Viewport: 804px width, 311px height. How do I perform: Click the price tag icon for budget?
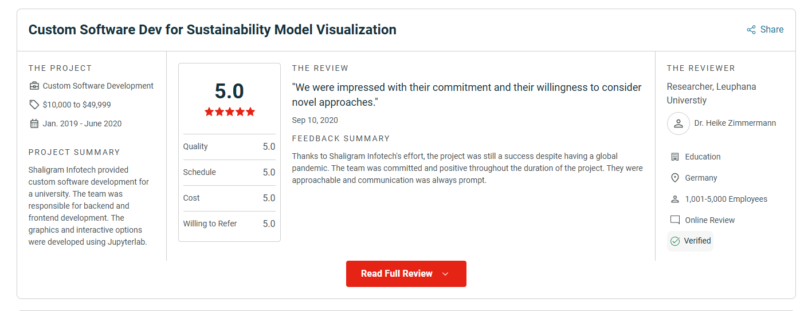point(34,105)
